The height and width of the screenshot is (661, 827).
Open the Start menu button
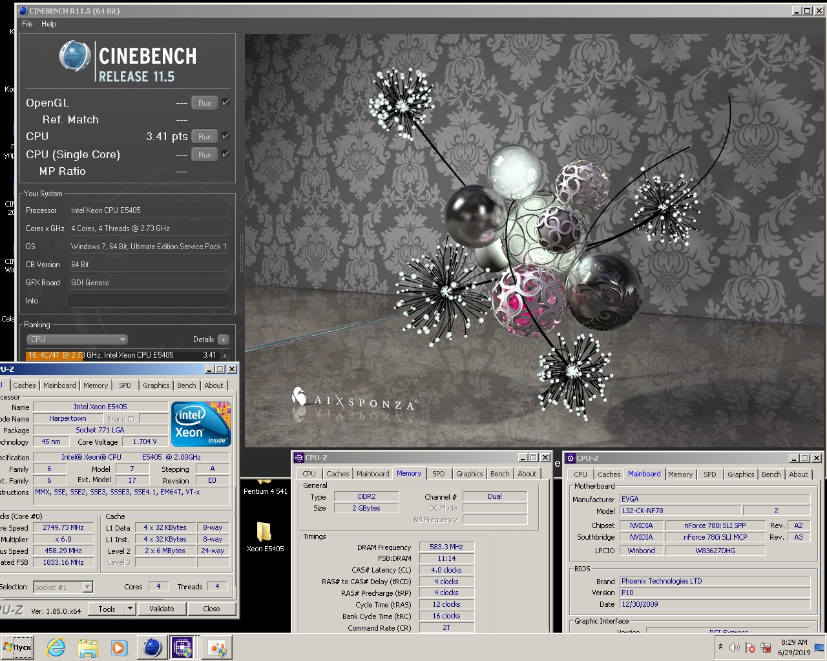click(17, 647)
